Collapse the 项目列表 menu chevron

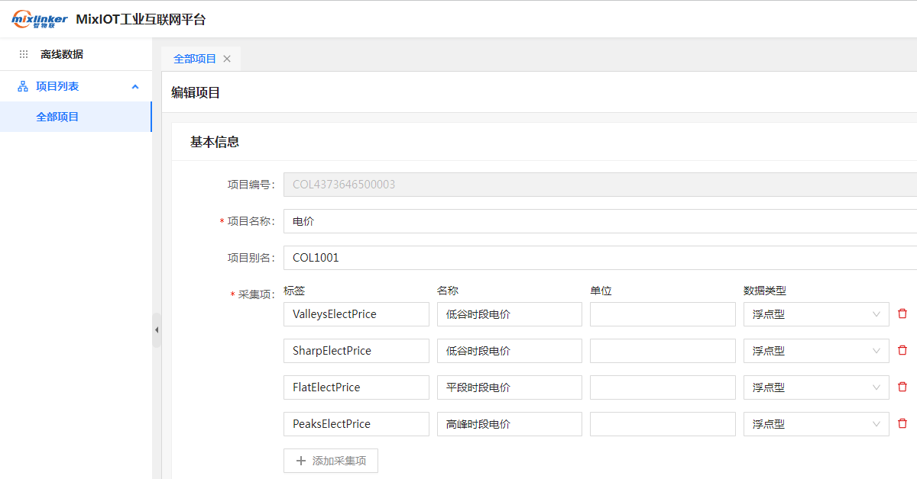pos(135,87)
